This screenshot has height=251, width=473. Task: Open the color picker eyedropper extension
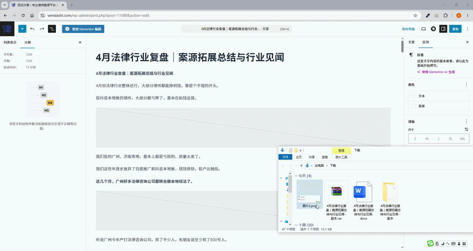(428, 16)
